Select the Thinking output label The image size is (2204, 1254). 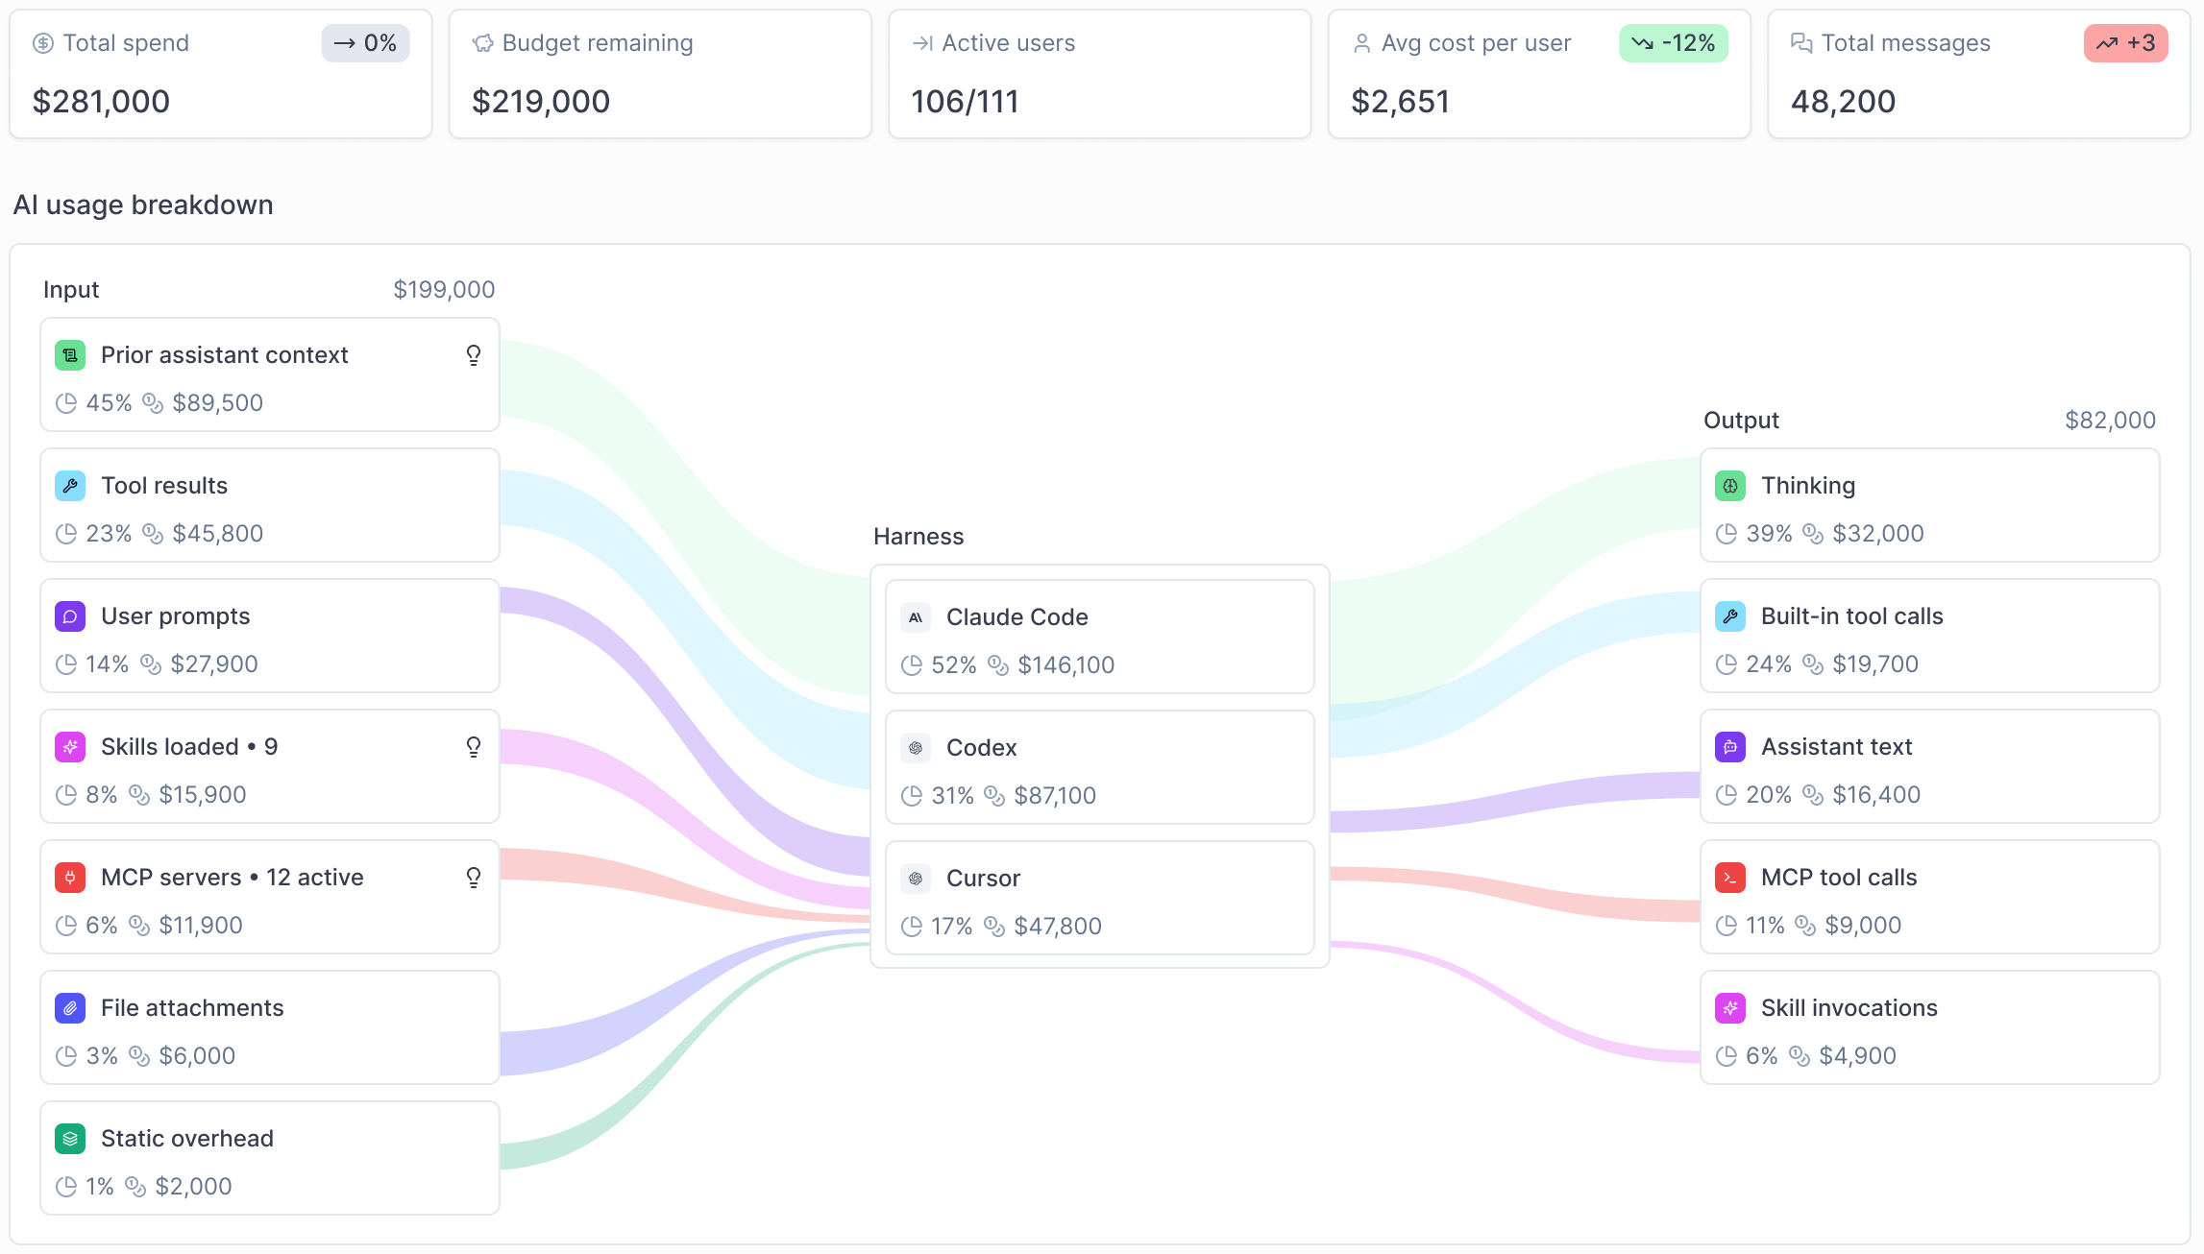click(1808, 486)
